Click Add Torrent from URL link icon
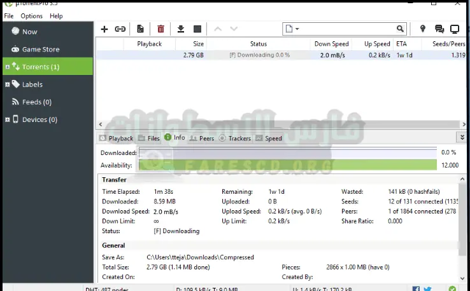The height and width of the screenshot is (291, 470). 120,29
